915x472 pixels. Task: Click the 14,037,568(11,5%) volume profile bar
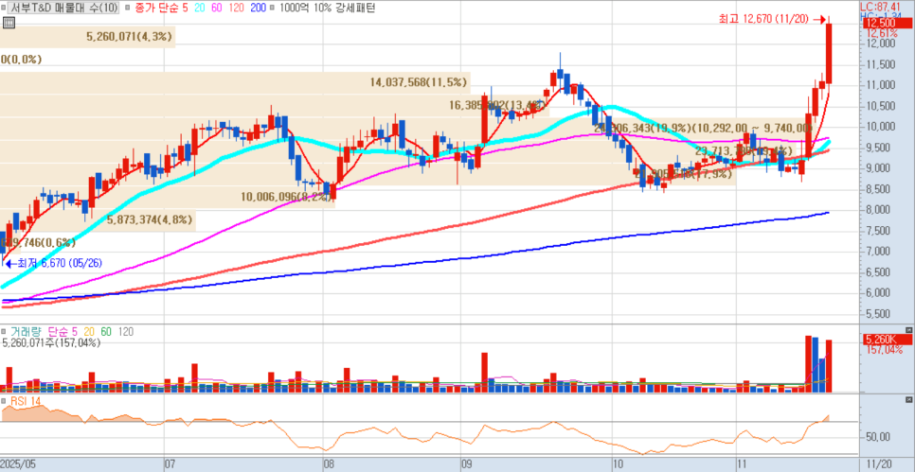(235, 82)
